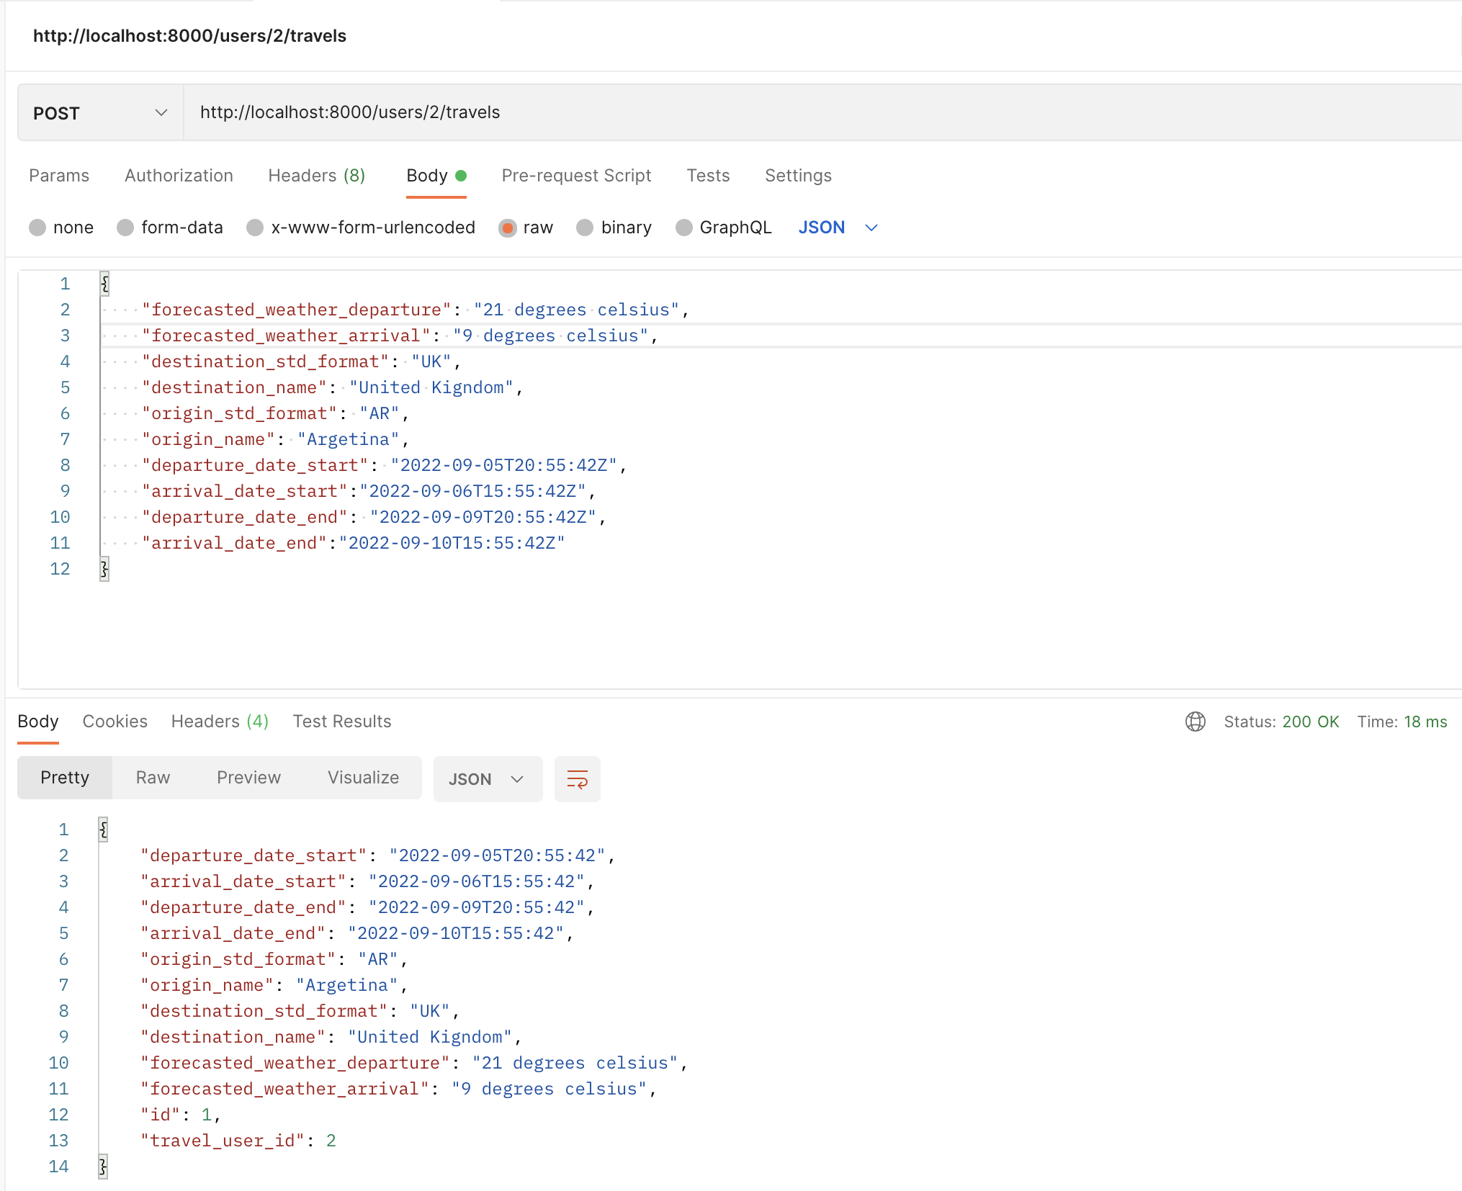Select the request Body tab

[x=436, y=176]
